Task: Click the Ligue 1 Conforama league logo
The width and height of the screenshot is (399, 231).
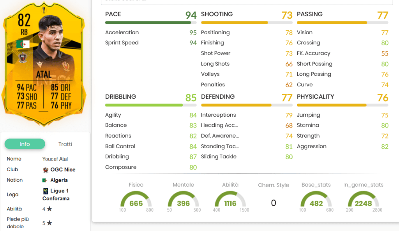Action: point(46,191)
